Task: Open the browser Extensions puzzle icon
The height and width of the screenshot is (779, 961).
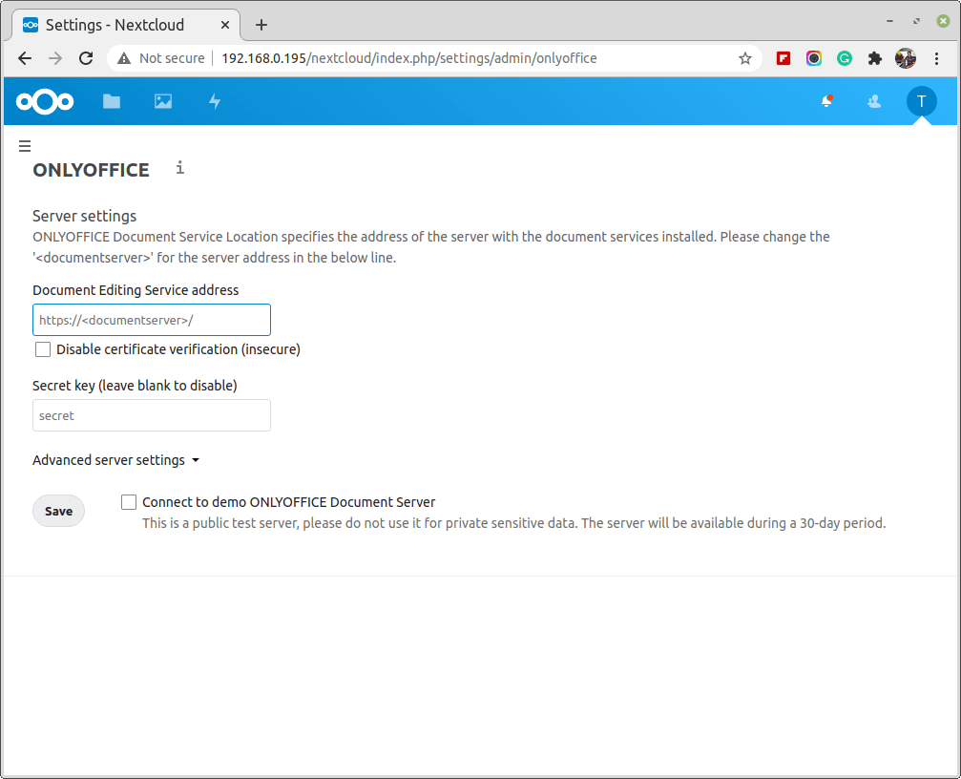Action: click(874, 58)
